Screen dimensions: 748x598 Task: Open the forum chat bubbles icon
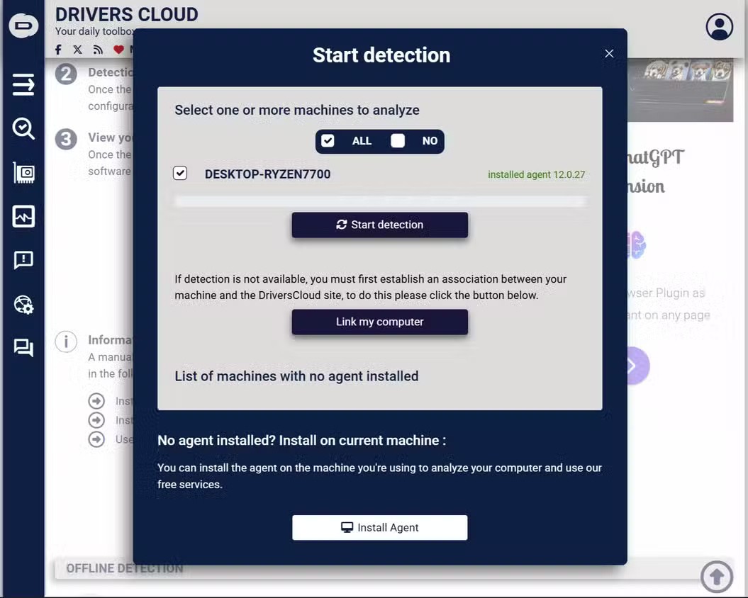tap(23, 348)
